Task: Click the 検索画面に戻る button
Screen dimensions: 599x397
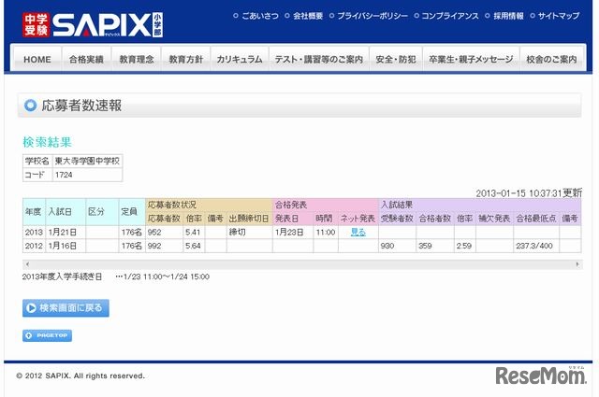Action: coord(66,307)
